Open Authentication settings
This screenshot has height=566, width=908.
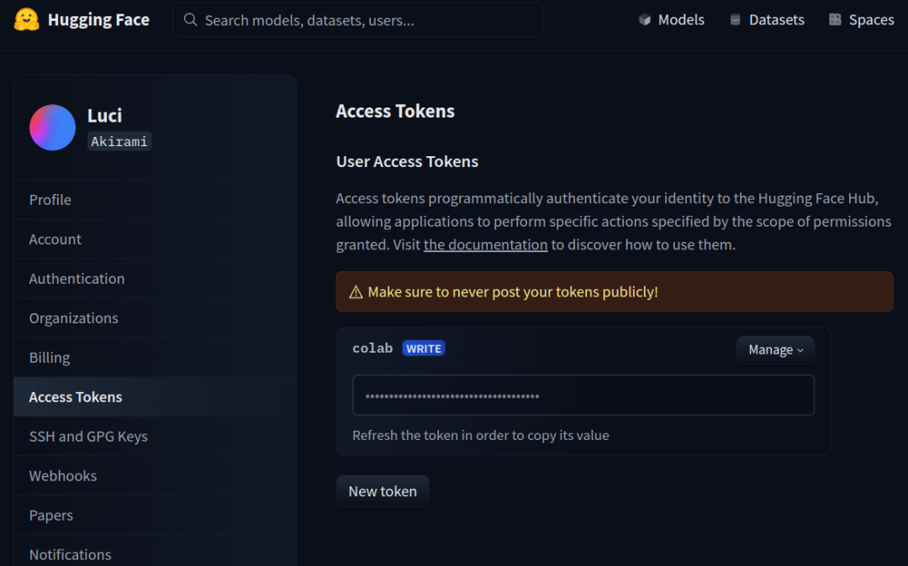point(77,279)
